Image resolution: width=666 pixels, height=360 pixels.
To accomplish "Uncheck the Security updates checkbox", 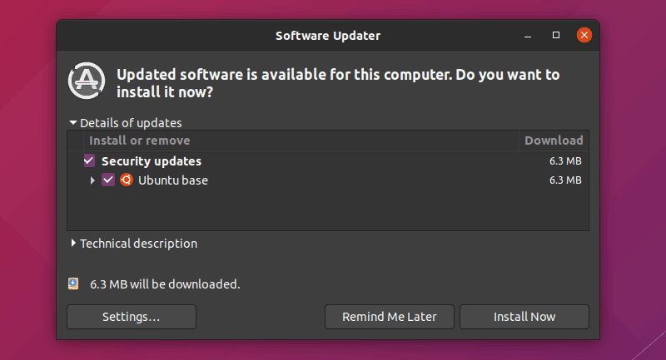I will pyautogui.click(x=90, y=161).
